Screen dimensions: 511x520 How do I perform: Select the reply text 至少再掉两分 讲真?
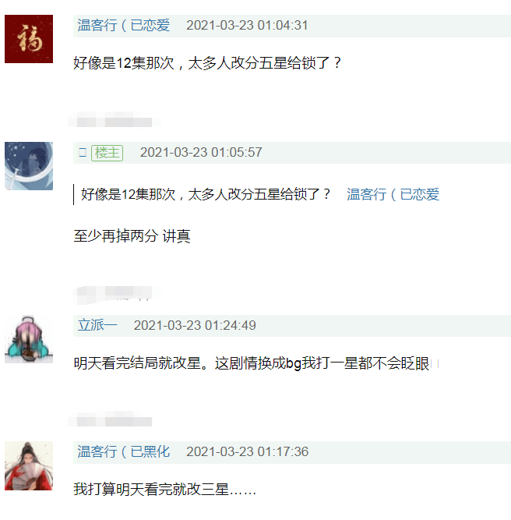pos(132,236)
